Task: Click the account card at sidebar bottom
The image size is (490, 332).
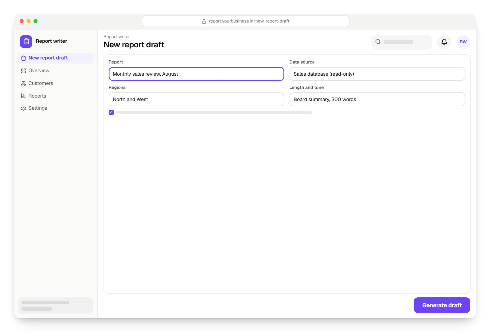Action: (55, 305)
